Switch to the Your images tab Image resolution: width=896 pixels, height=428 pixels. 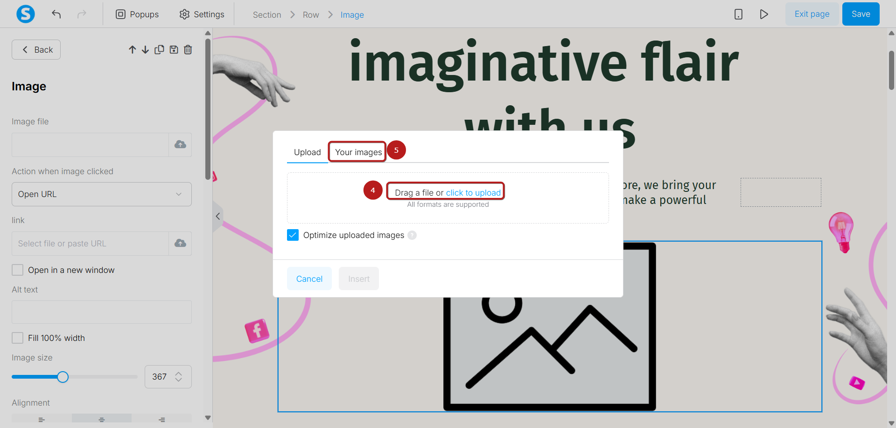tap(358, 152)
